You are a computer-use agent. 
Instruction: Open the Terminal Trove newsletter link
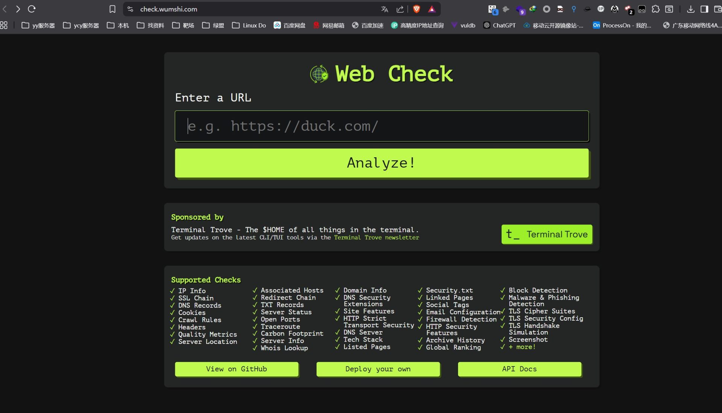[x=376, y=237]
